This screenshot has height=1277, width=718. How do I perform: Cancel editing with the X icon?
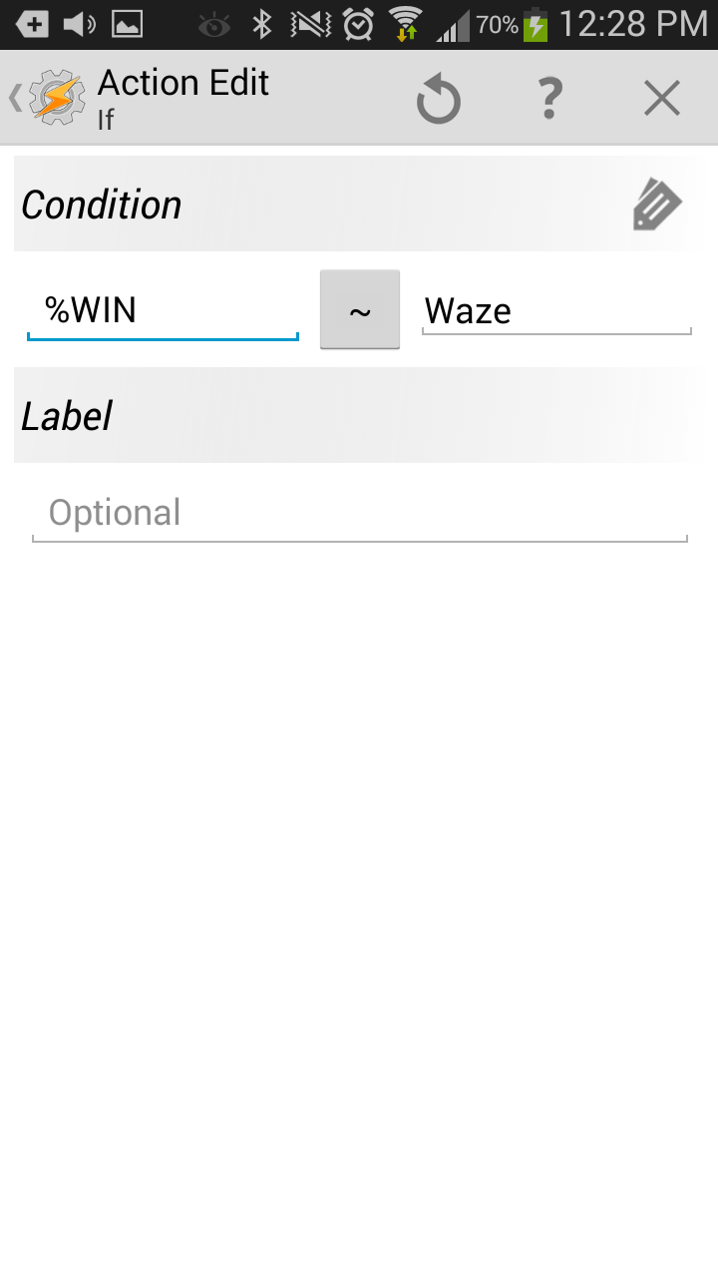pos(661,99)
